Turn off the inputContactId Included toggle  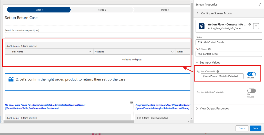[251, 74]
